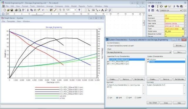Screen dimensions: 188x109
Task: Click the question mark Help icon beside zoom box
Action: pos(79,10)
